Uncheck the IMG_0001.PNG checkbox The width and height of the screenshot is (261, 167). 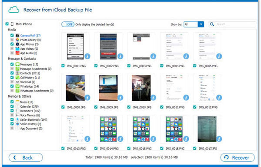(x=63, y=66)
